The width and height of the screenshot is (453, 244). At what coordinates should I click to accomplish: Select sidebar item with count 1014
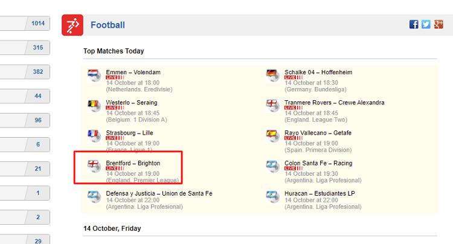click(25, 24)
